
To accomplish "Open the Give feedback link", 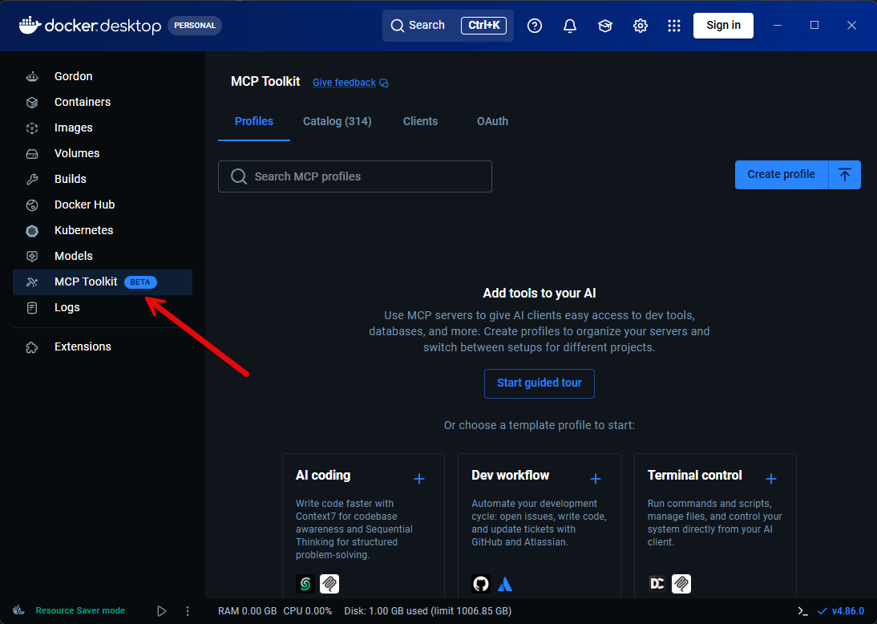I will 350,83.
